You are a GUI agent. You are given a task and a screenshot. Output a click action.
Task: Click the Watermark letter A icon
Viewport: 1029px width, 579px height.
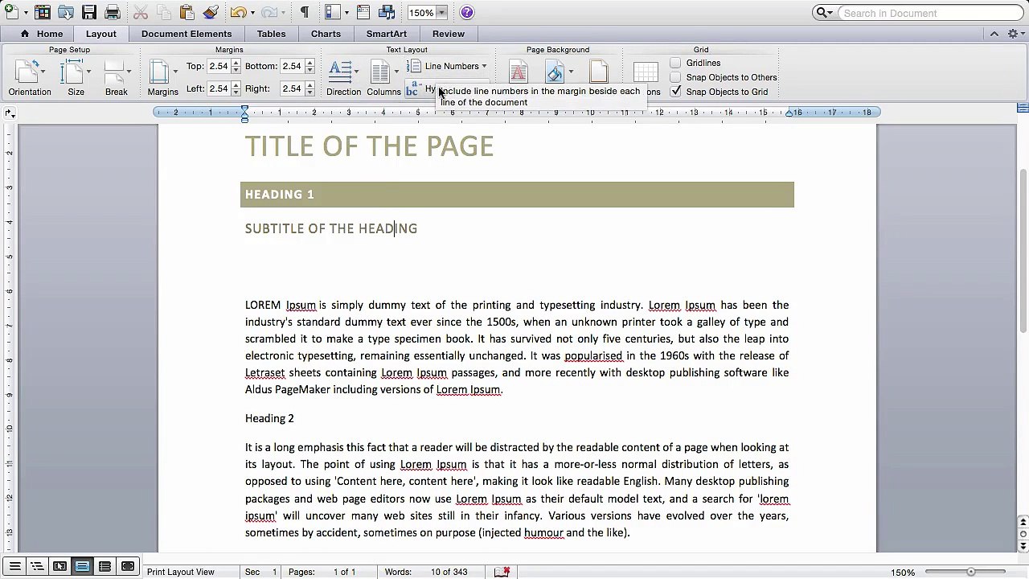519,72
